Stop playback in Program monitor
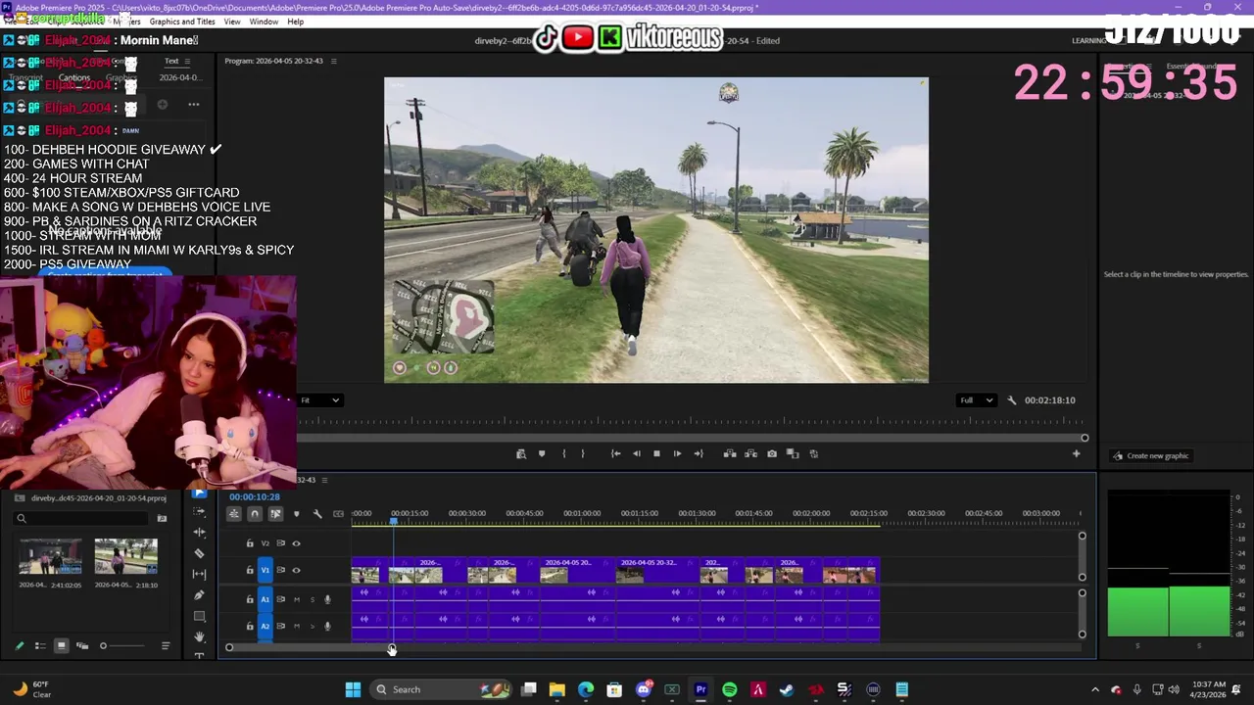1254x705 pixels. pos(656,453)
